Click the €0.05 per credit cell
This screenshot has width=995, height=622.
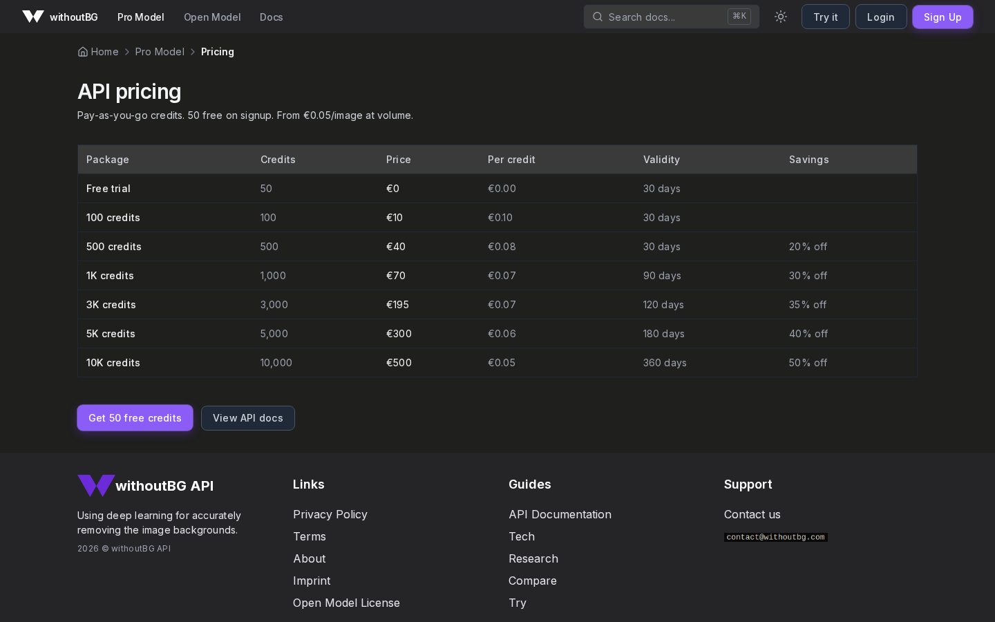click(x=502, y=363)
